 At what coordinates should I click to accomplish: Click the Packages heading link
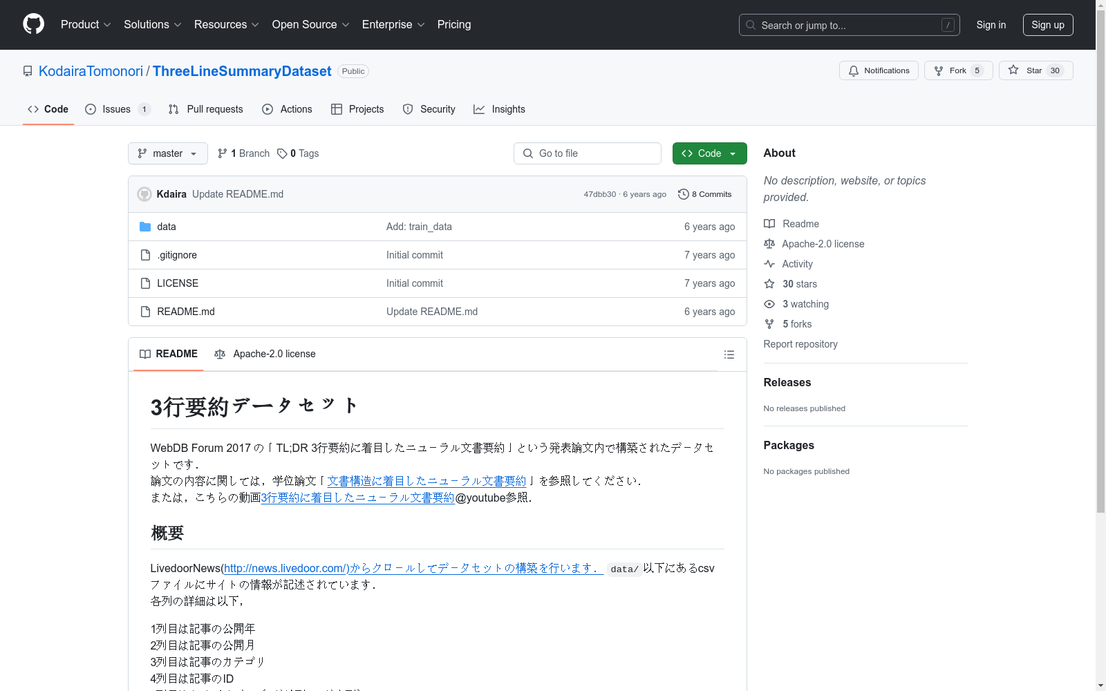point(789,445)
